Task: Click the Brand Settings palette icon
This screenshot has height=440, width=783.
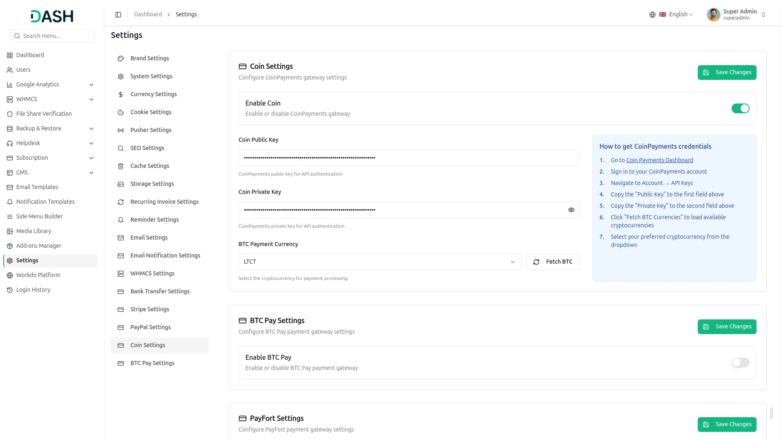Action: pos(121,59)
